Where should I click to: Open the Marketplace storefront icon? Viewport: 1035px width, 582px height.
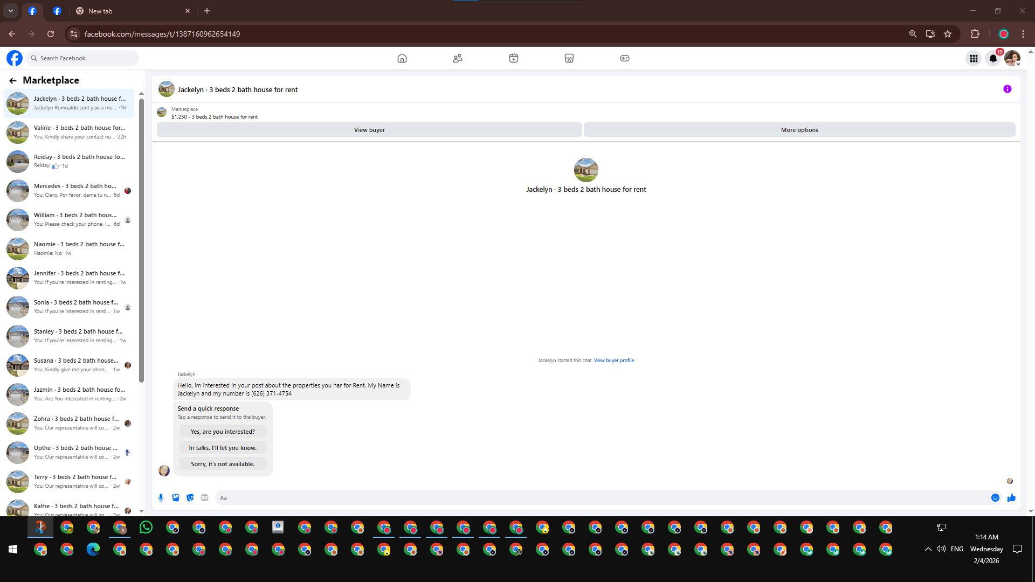pyautogui.click(x=569, y=58)
